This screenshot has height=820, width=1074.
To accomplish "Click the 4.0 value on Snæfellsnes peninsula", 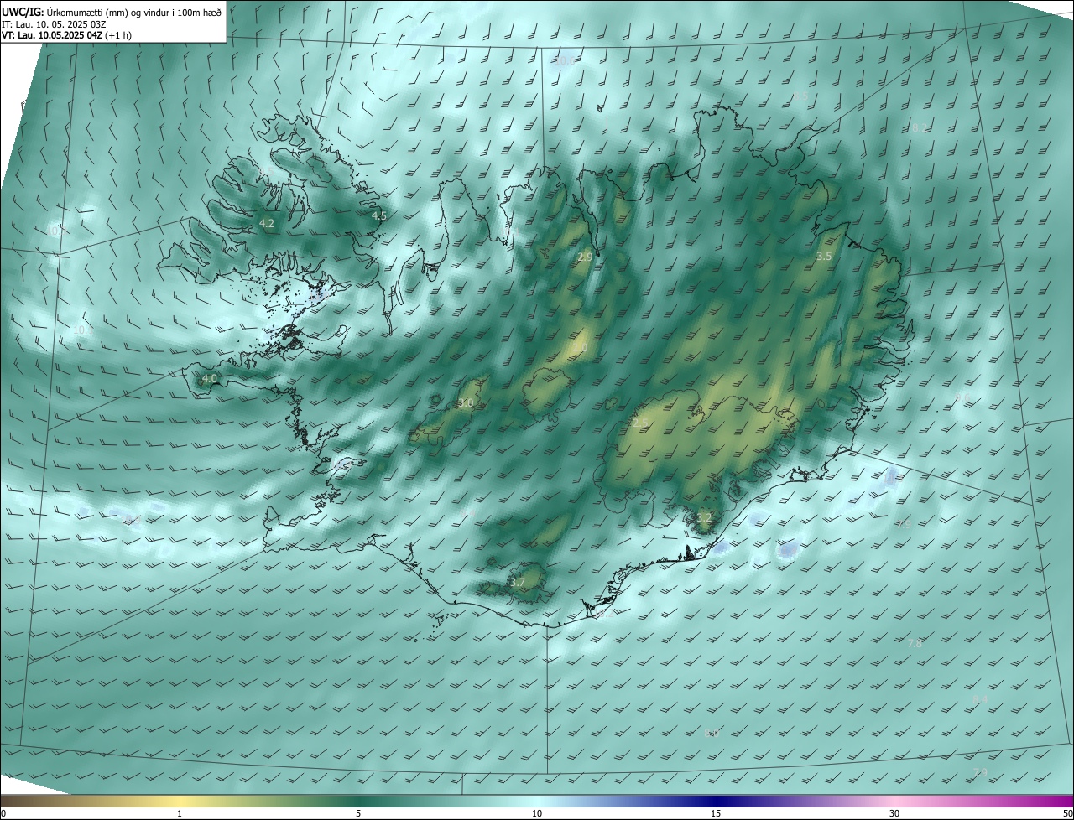I will pyautogui.click(x=210, y=379).
